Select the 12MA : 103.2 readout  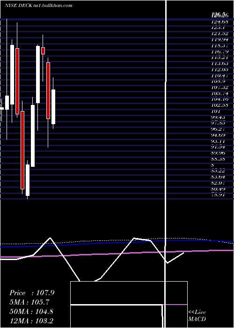click(31, 321)
